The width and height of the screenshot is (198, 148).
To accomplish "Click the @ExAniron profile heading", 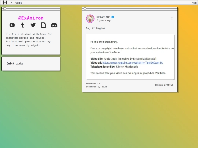I will click(x=31, y=18).
